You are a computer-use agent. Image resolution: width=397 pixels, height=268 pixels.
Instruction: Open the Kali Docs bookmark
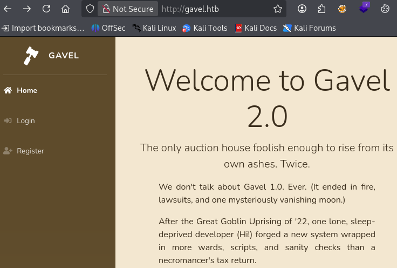pos(256,28)
